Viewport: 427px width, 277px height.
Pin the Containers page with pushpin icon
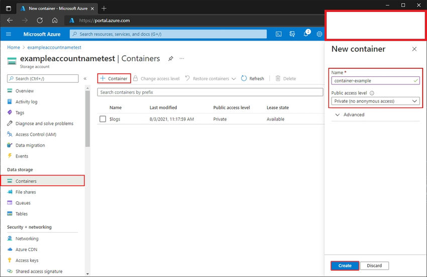coord(171,59)
